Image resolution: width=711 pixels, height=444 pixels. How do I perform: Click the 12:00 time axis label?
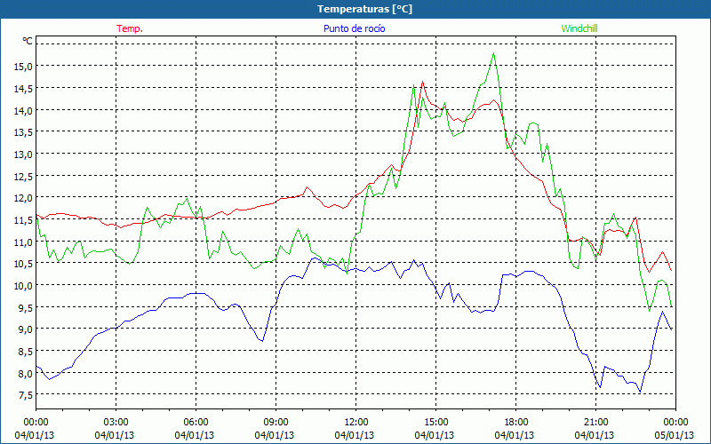point(356,423)
